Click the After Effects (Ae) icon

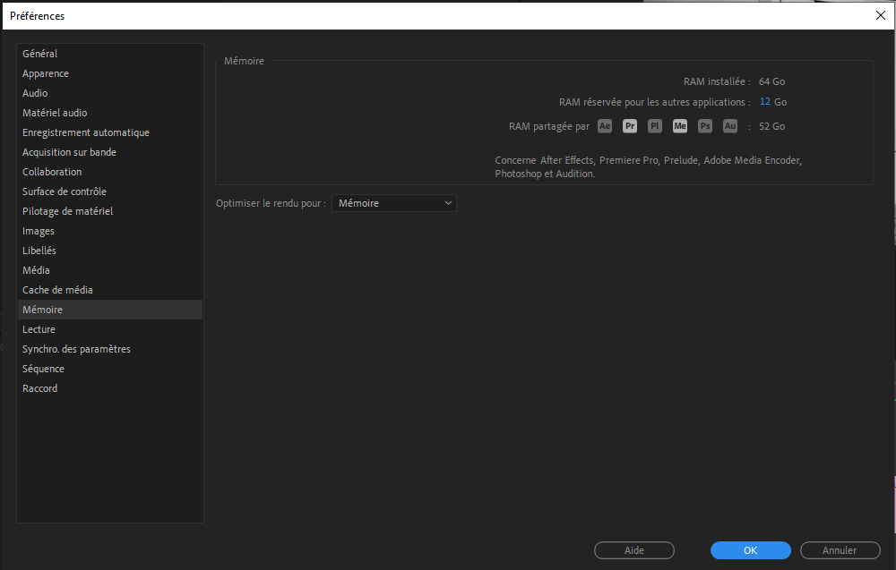tap(605, 126)
